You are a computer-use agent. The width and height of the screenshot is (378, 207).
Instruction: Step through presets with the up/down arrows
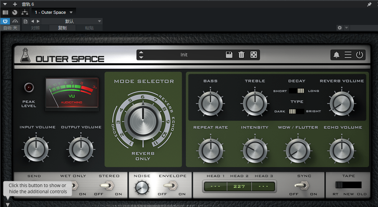pos(141,55)
